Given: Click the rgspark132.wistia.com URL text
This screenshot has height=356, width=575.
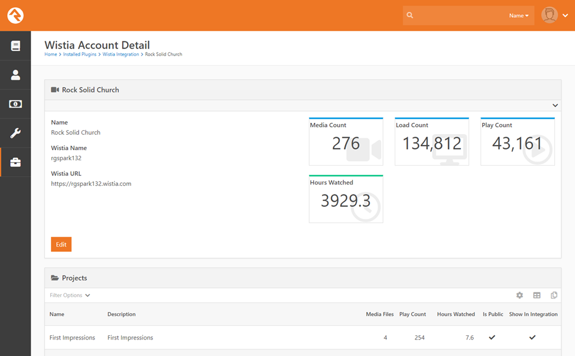Looking at the screenshot, I should [x=91, y=184].
